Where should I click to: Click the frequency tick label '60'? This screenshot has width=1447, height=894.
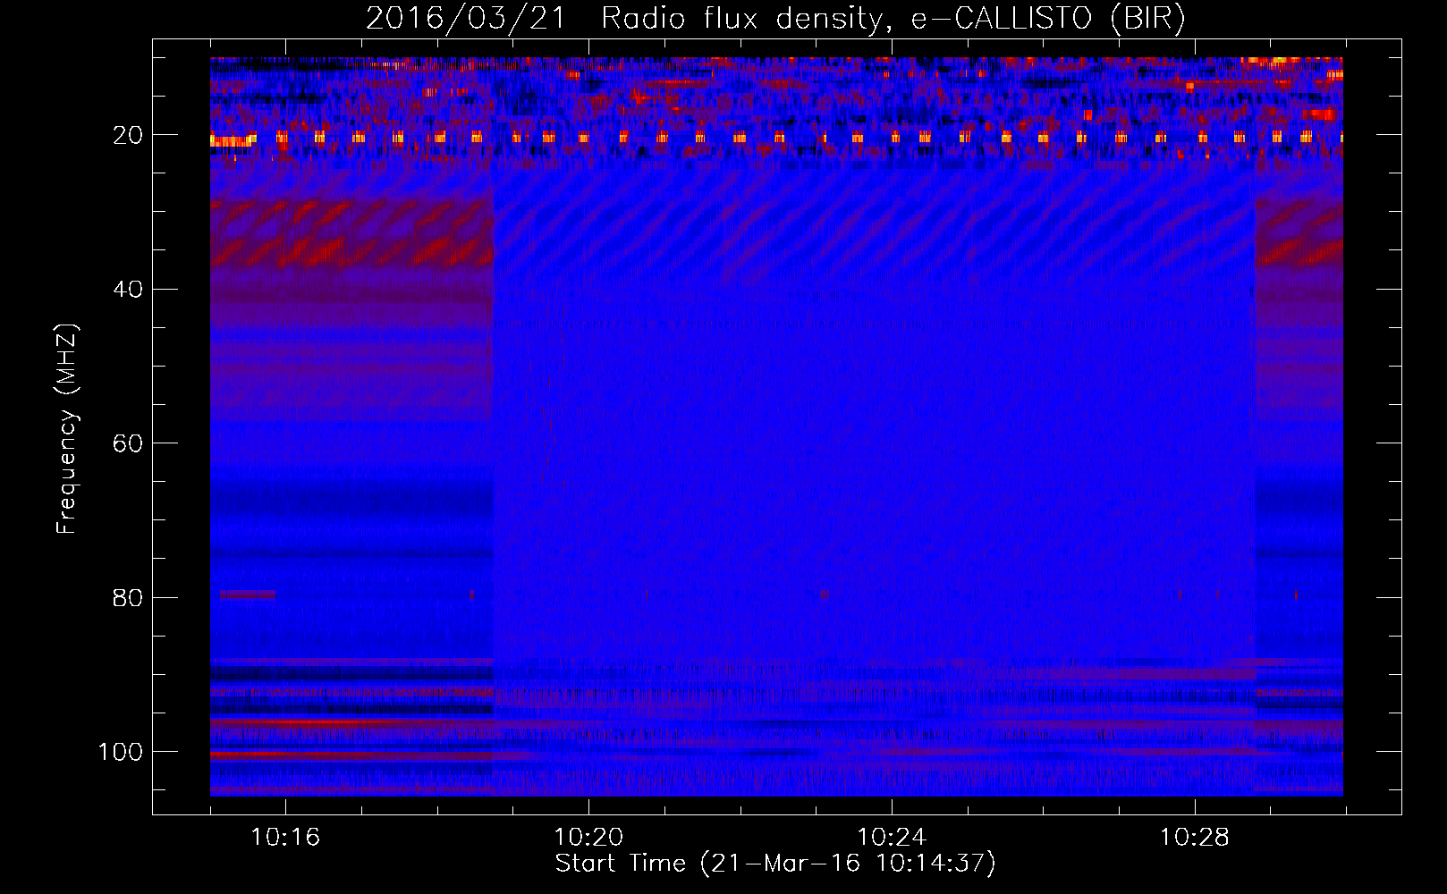[x=128, y=443]
